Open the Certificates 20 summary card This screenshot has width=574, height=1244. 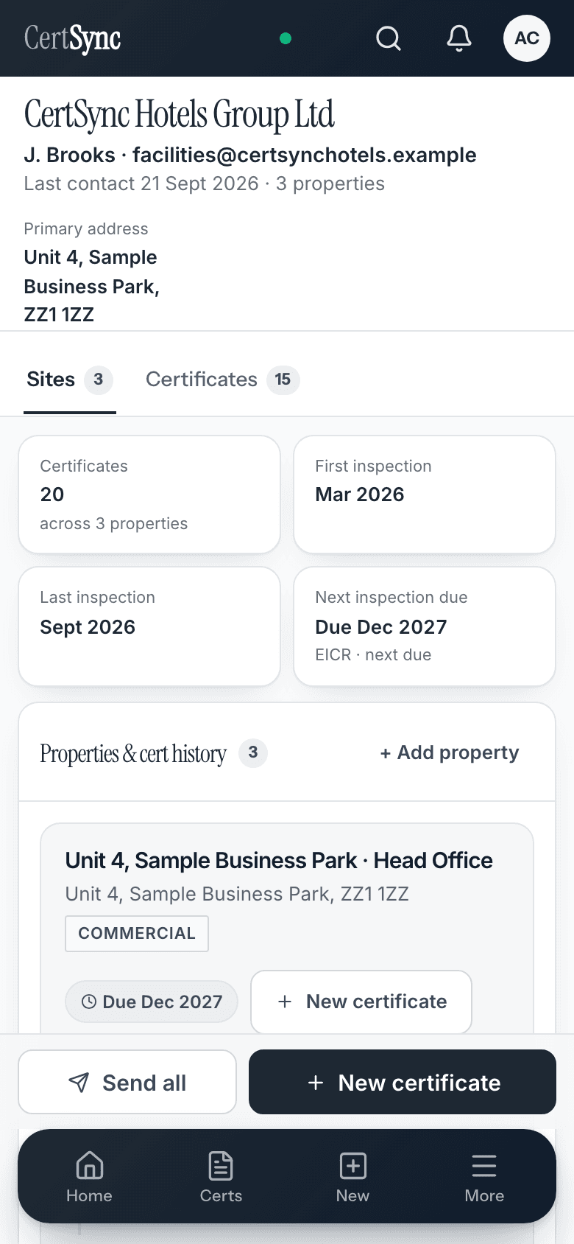(x=149, y=495)
